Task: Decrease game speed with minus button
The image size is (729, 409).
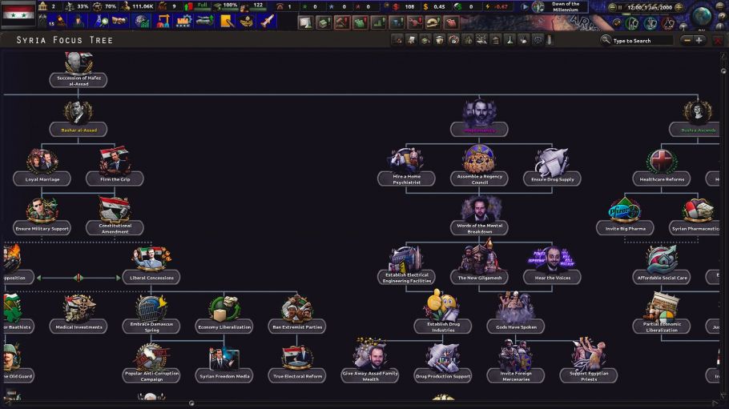Action: tap(612, 7)
